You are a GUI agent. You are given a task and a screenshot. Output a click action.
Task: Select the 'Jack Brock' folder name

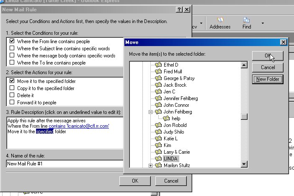175,85
